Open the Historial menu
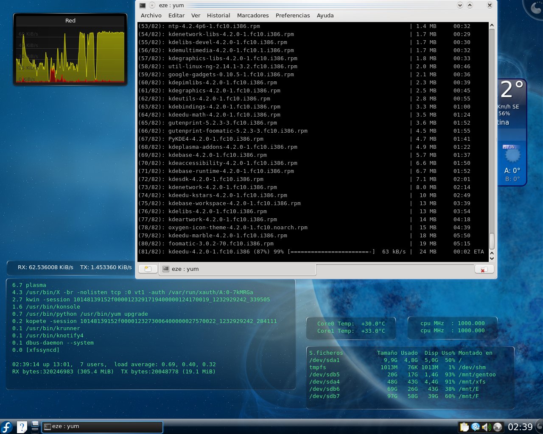The image size is (543, 434). 218,16
